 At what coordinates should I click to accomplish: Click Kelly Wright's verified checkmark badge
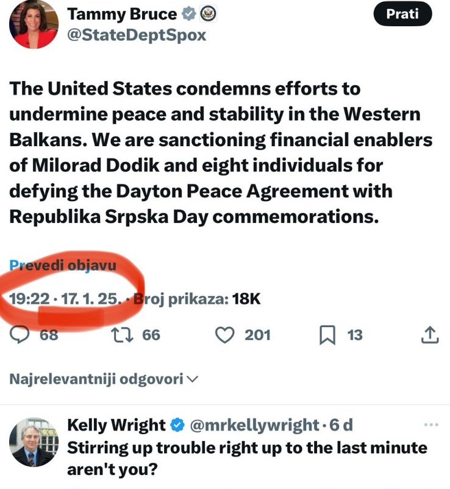click(177, 424)
